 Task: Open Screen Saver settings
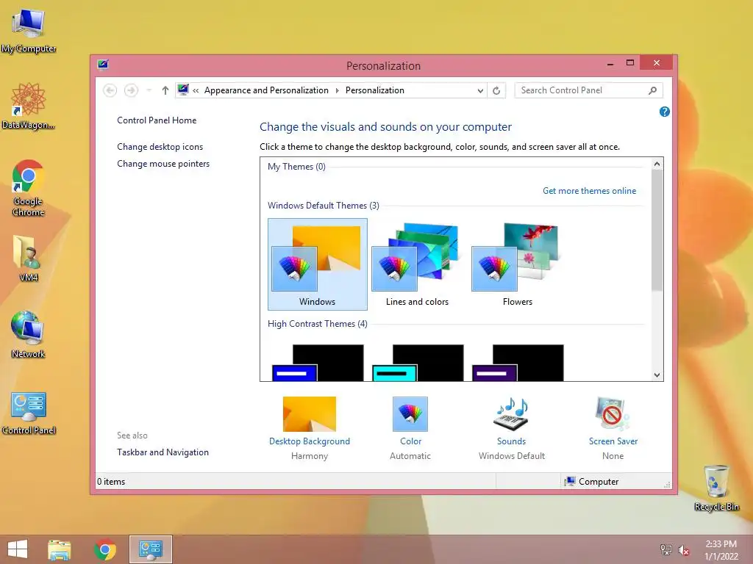pos(613,428)
